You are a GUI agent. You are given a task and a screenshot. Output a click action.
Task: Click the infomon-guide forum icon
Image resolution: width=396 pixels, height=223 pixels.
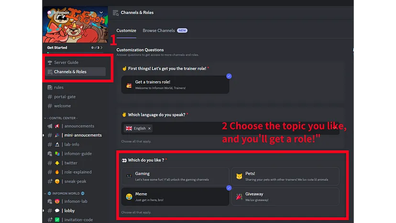(50, 154)
